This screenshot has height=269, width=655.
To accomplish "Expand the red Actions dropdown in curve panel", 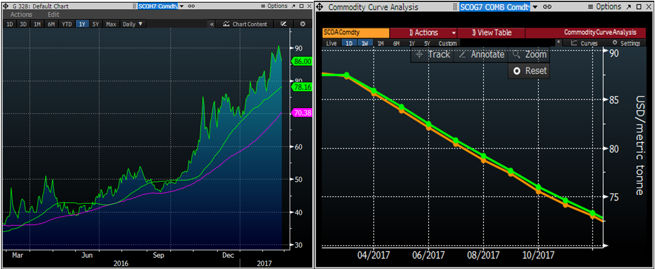I will (454, 33).
